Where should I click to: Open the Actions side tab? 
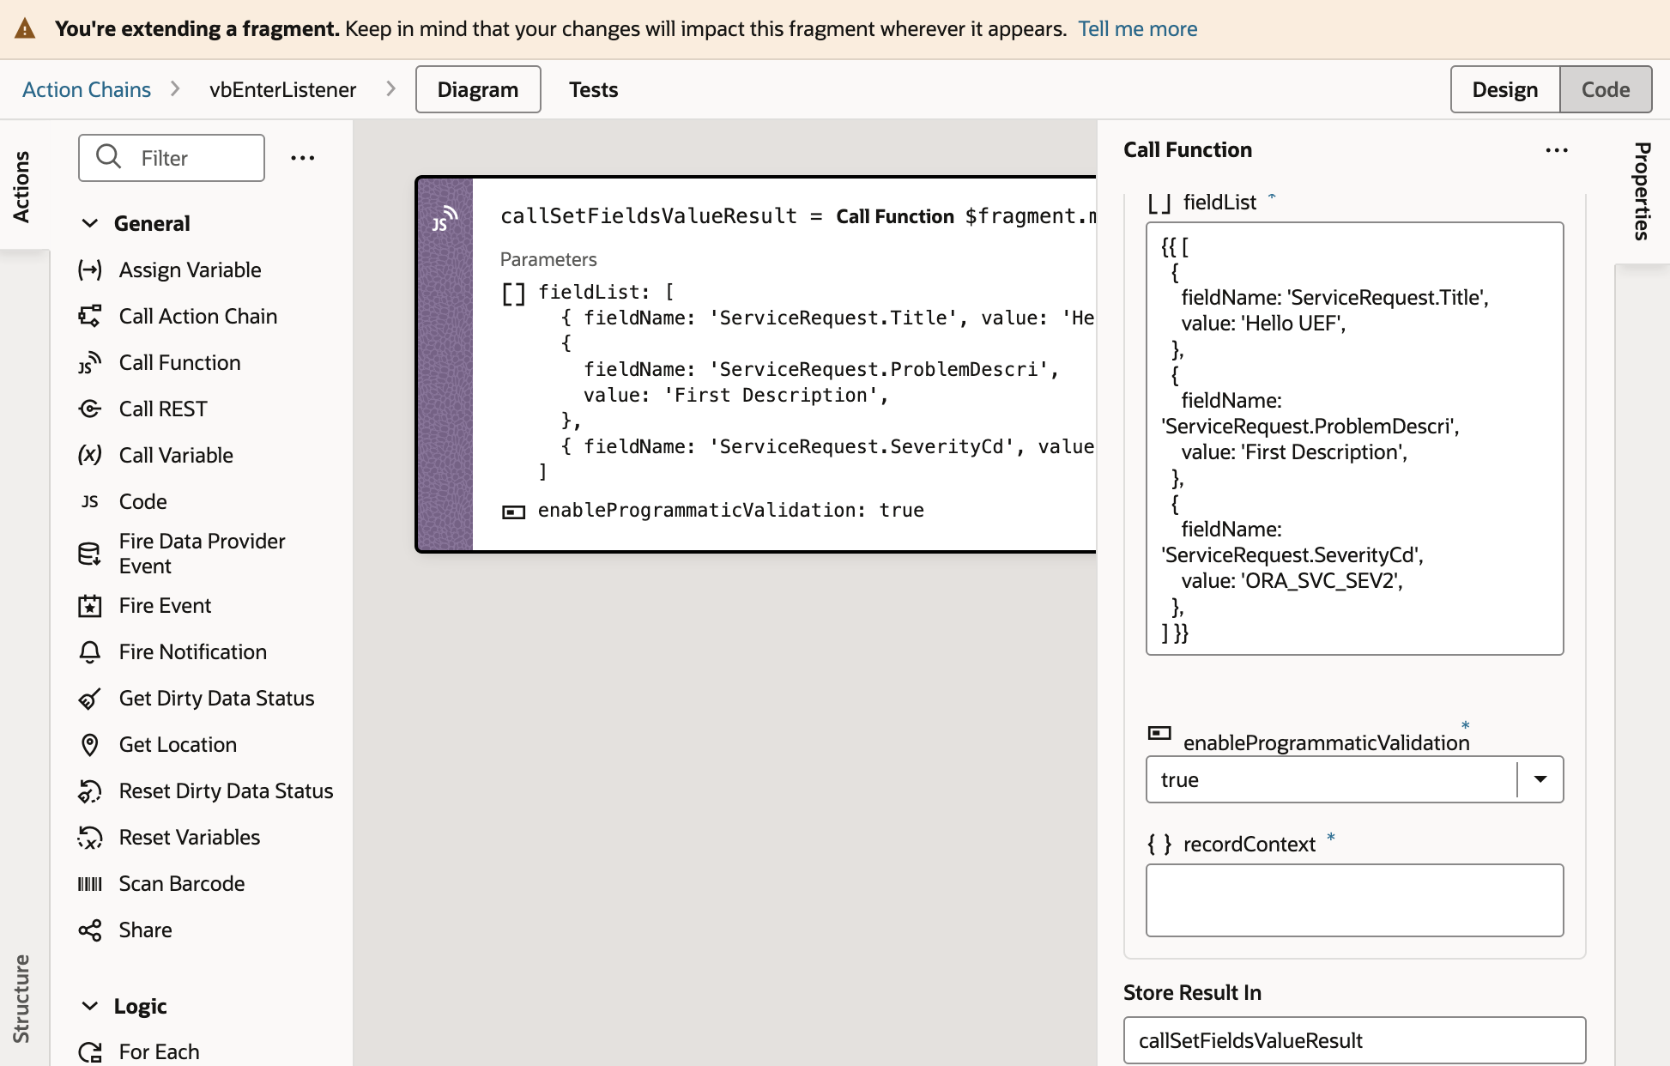[x=23, y=185]
